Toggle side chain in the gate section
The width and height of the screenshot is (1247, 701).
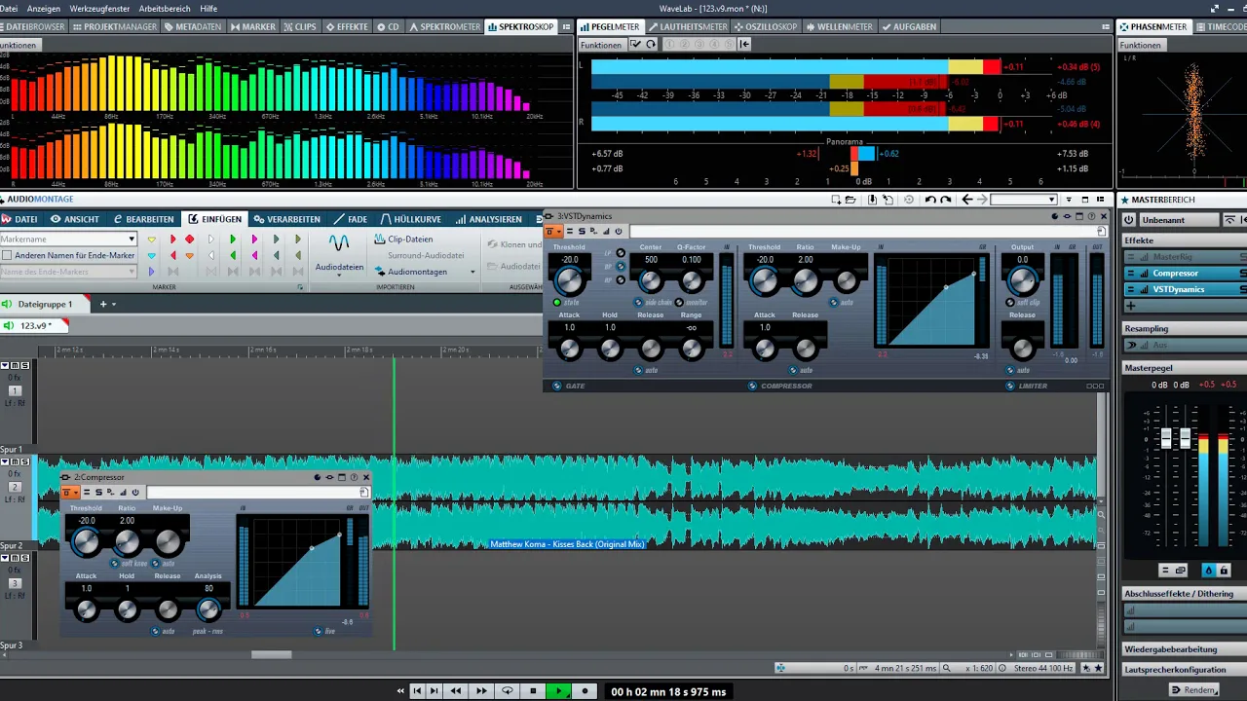638,303
